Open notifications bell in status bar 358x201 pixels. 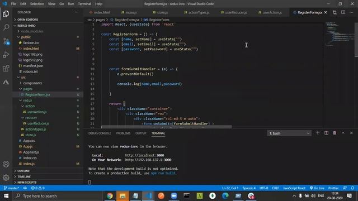click(x=352, y=188)
